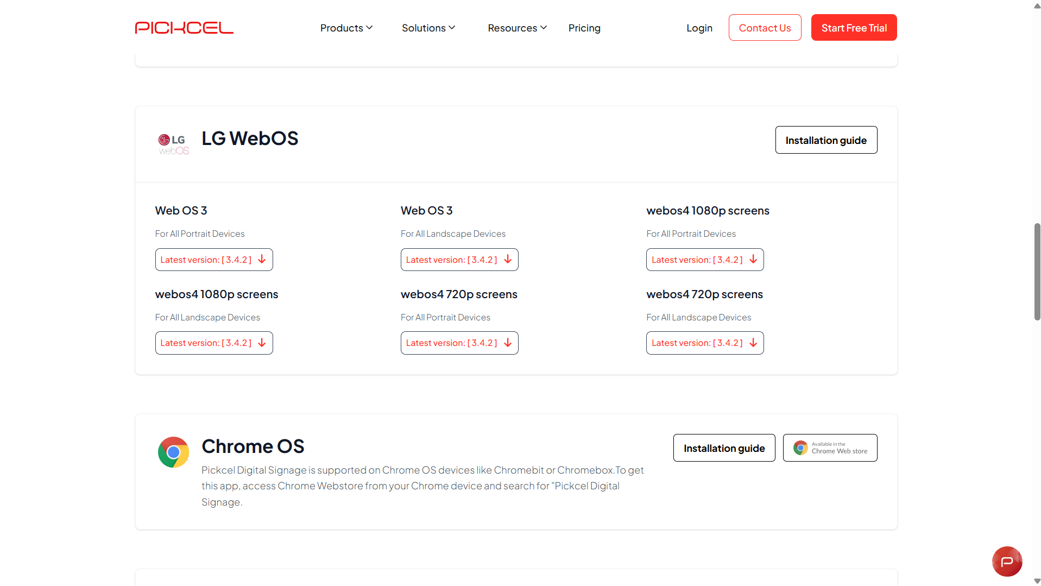Viewport: 1041px width, 586px height.
Task: Open LG WebOS Installation guide
Action: pyautogui.click(x=825, y=140)
